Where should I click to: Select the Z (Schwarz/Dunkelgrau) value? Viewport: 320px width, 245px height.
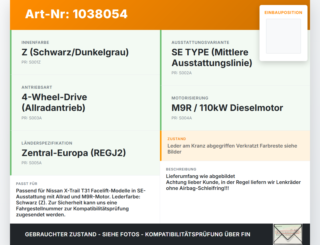75,52
